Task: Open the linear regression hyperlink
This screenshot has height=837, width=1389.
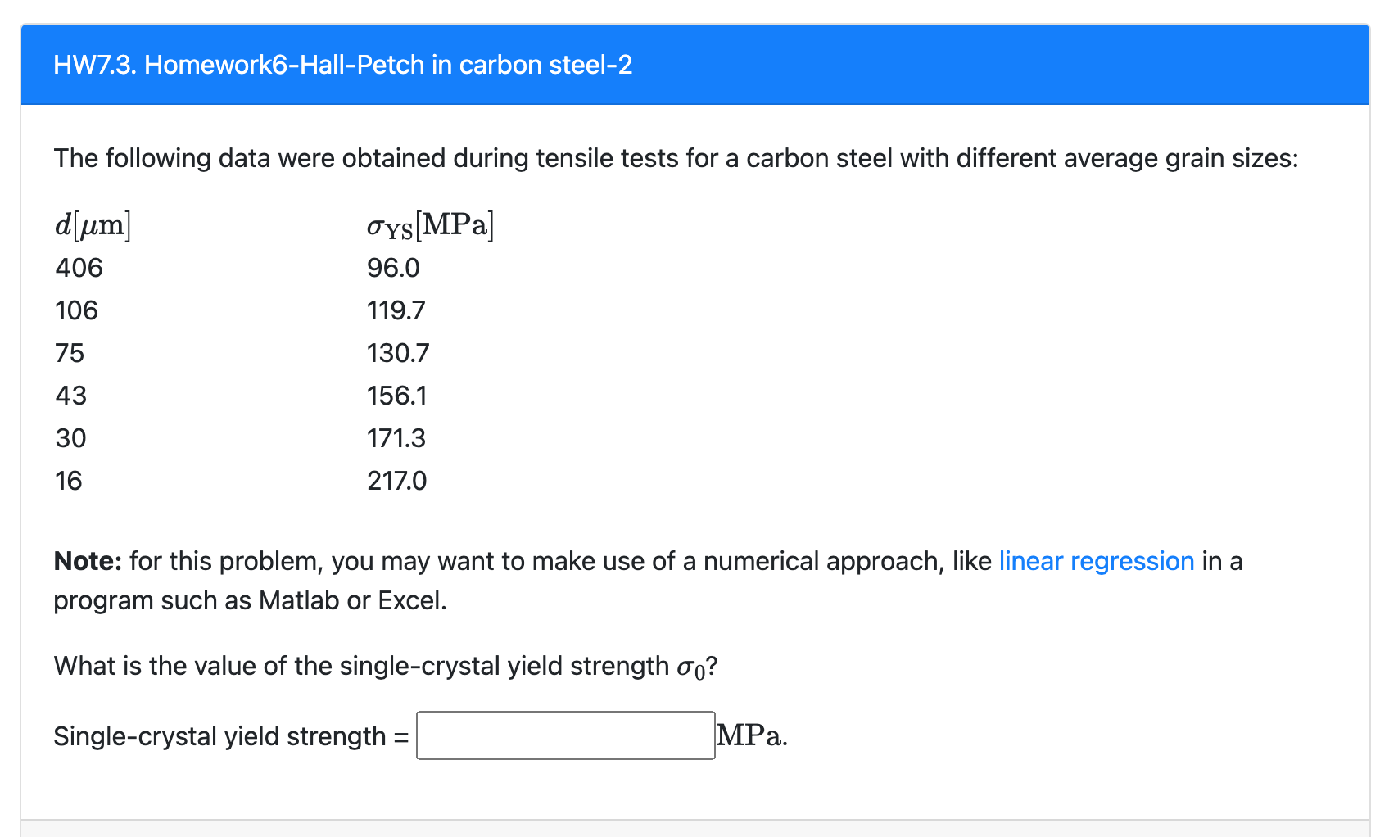Action: 1096,561
